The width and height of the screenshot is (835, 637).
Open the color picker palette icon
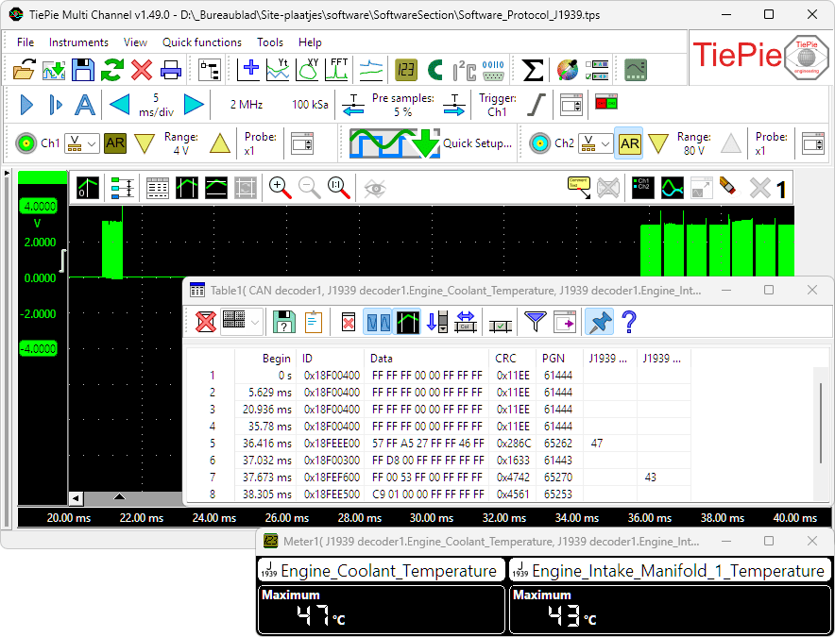[x=568, y=70]
